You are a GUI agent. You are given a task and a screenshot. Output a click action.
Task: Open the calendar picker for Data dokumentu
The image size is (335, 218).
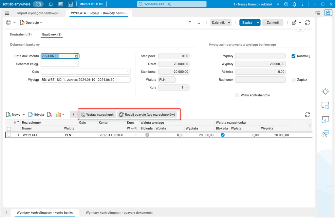coord(77,56)
